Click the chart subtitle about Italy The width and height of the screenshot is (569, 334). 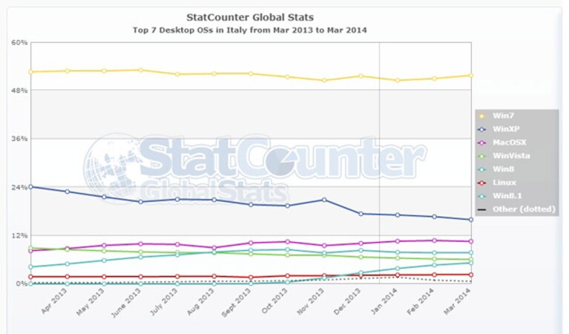tap(249, 30)
